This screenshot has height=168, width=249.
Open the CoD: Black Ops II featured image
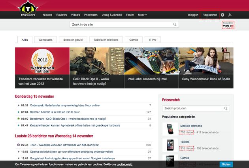point(97,61)
